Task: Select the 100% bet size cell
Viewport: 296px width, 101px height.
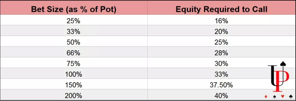Action: click(74, 75)
